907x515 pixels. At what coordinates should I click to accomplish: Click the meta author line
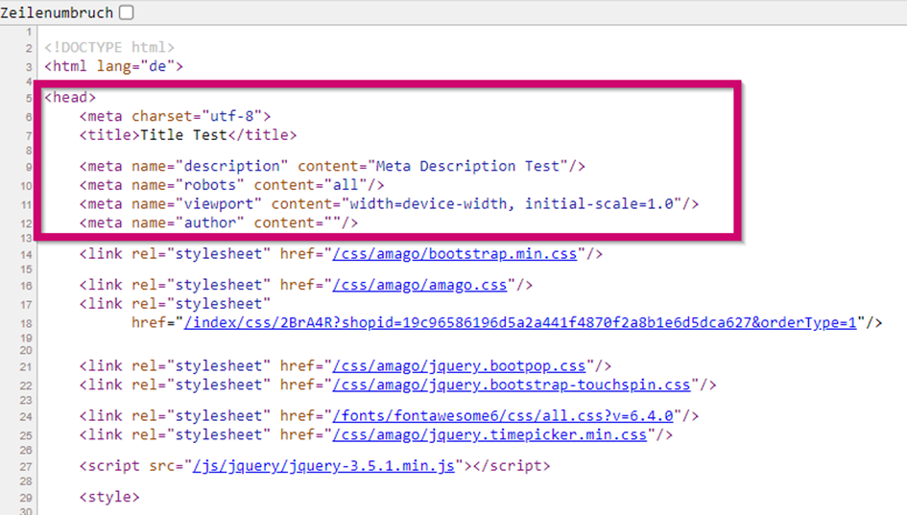click(219, 223)
